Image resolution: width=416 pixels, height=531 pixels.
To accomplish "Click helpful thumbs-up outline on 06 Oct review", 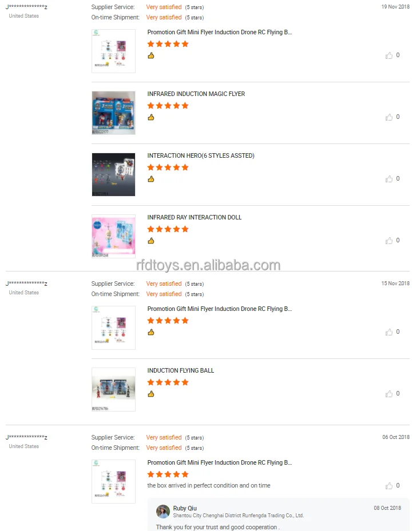I will [x=389, y=486].
